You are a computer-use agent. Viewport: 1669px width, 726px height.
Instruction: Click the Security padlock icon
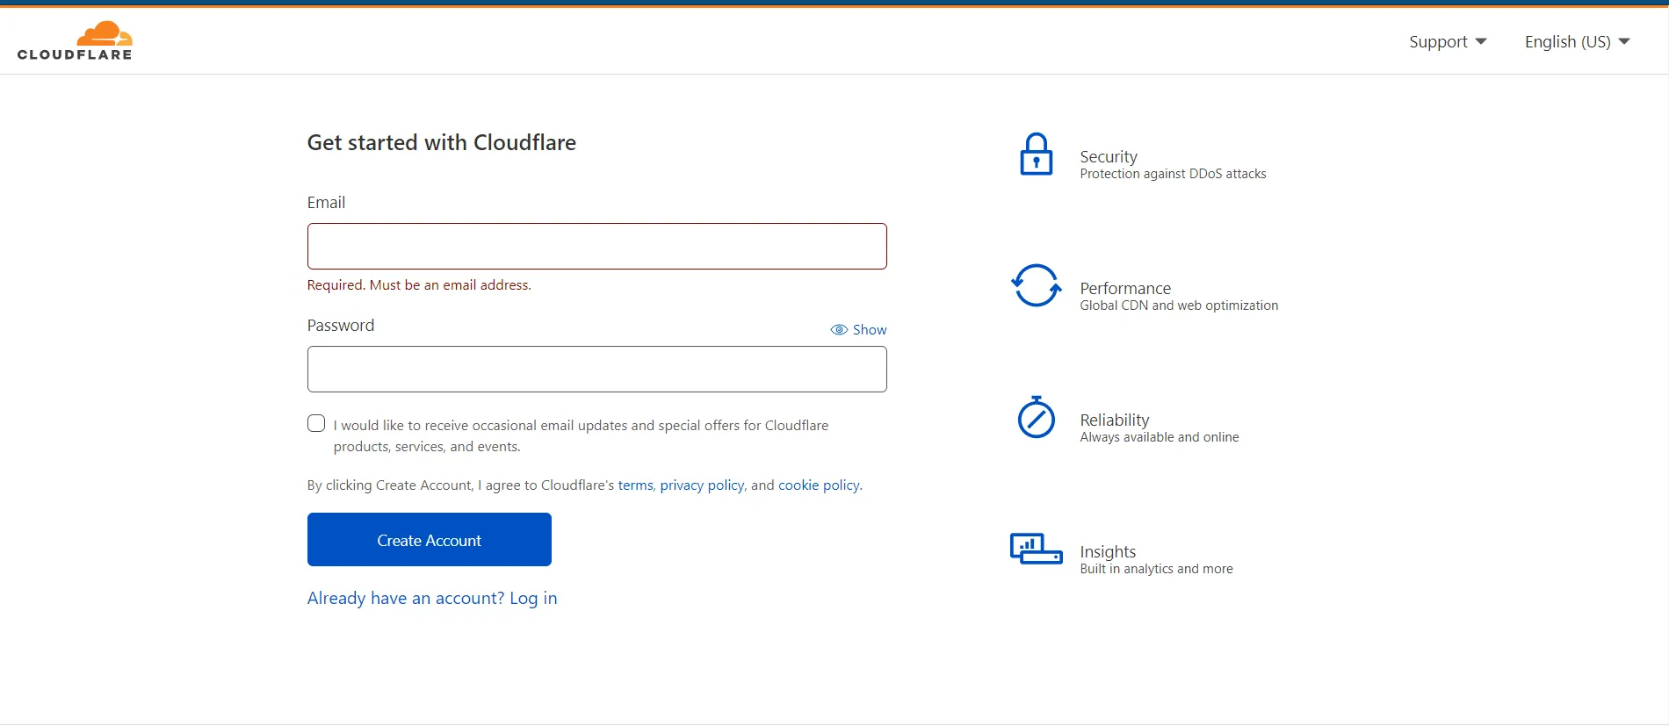click(1036, 155)
